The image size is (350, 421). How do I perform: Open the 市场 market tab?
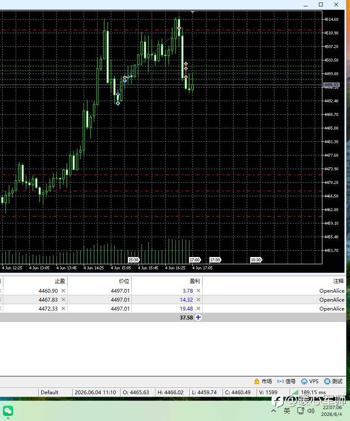point(263,381)
